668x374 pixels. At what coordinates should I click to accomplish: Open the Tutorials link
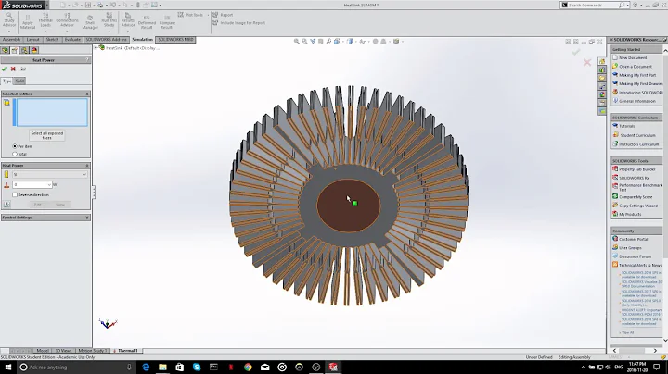point(626,126)
